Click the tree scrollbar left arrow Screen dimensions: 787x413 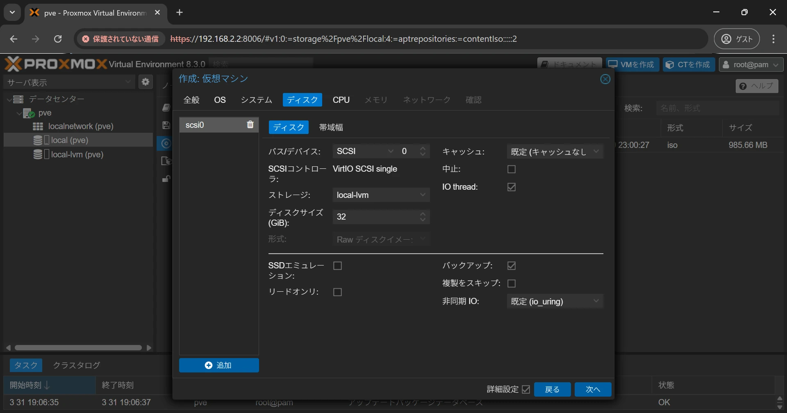[8, 348]
